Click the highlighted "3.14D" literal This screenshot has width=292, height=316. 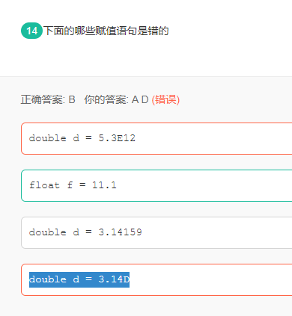pos(114,279)
